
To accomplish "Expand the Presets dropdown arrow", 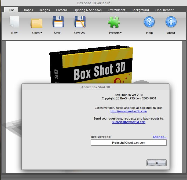I will (121, 33).
